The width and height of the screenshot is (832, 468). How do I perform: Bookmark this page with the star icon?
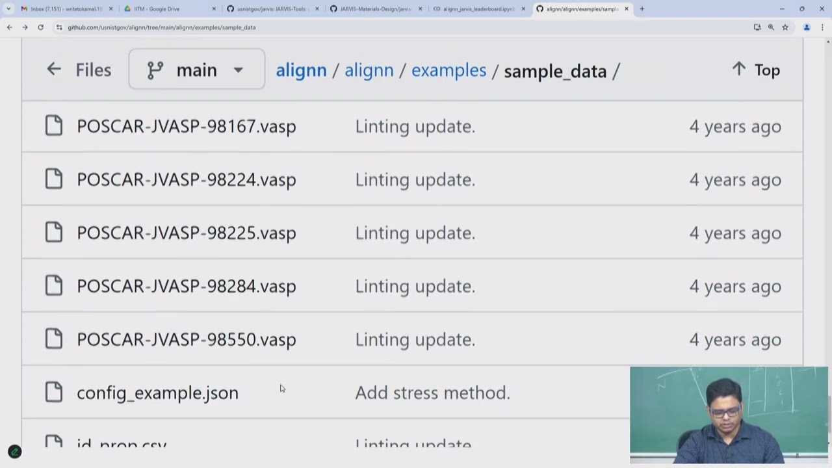point(785,27)
